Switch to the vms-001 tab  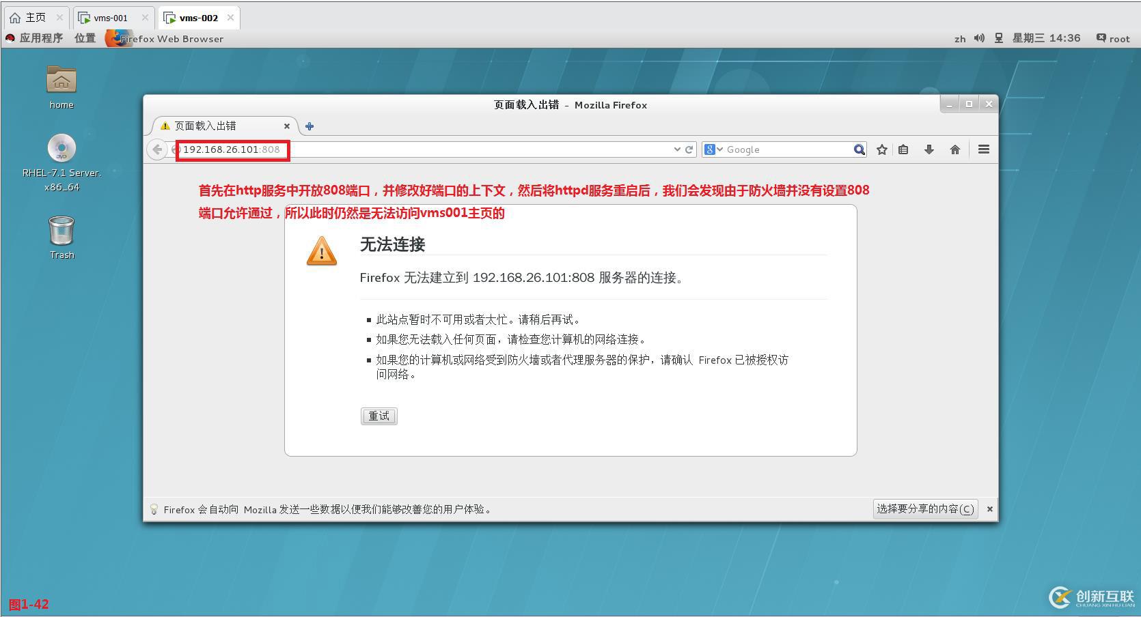(x=111, y=17)
